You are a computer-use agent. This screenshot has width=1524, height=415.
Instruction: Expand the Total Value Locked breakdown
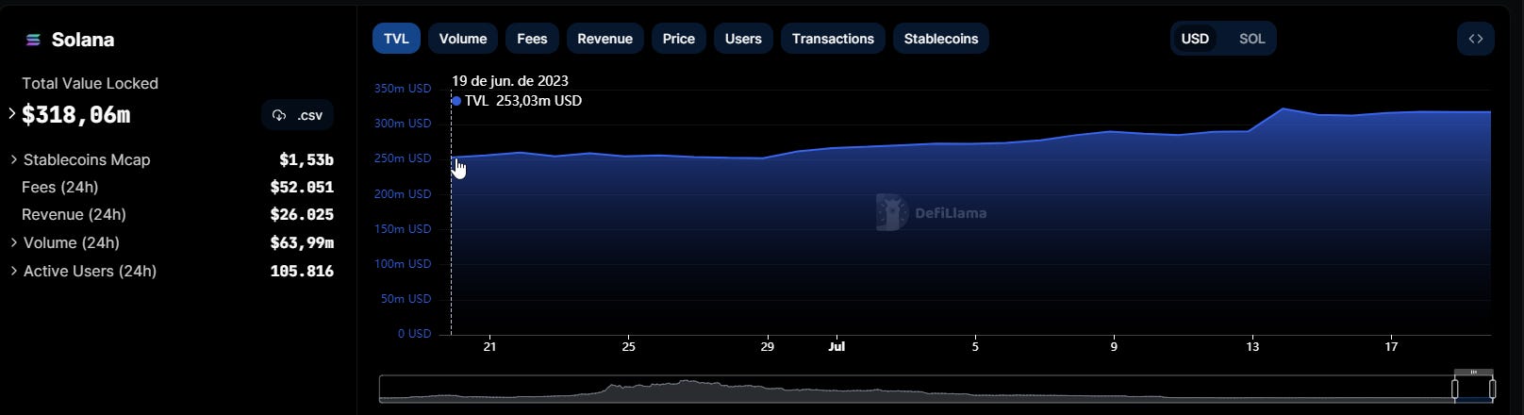tap(11, 113)
